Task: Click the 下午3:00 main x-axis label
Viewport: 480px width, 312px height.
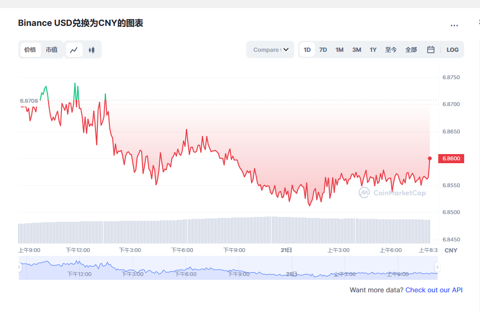Action: coord(130,250)
